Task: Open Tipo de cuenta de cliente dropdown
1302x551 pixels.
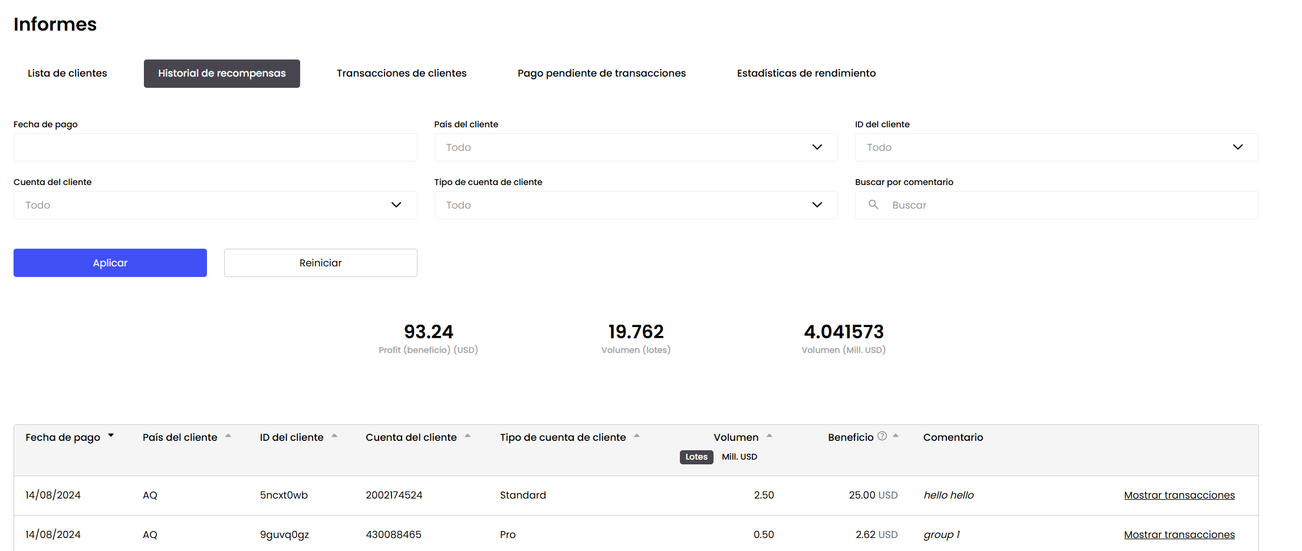Action: click(x=636, y=205)
